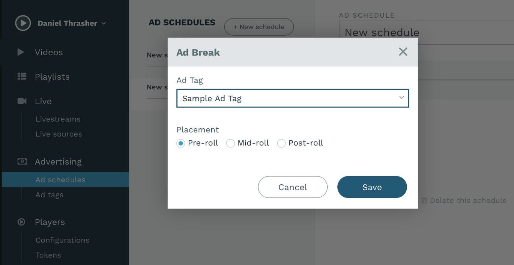The image size is (514, 265).
Task: Expand the Daniel Thrasher account menu
Action: [104, 23]
